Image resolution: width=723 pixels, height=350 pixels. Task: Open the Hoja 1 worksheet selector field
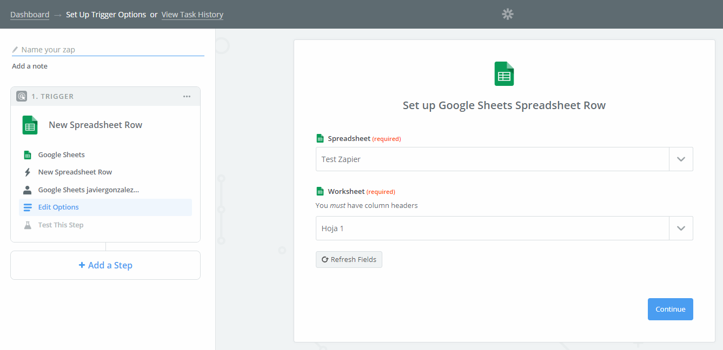(x=492, y=228)
